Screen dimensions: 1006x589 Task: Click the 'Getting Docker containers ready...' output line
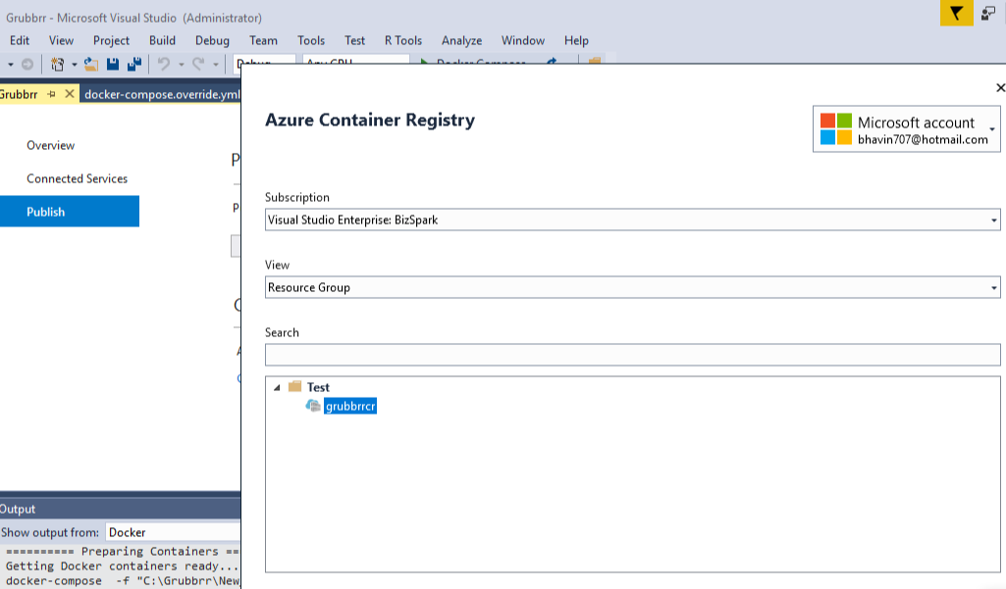[122, 565]
